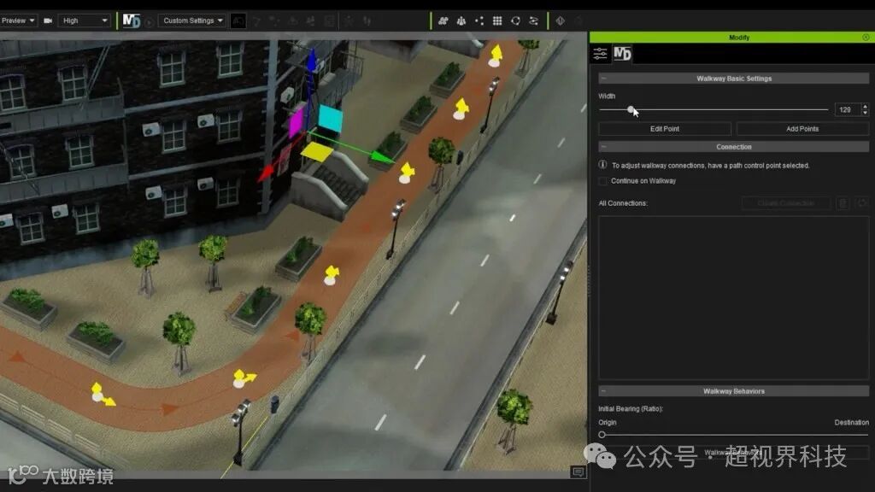Screen dimensions: 875x492
Task: Open the Preview mode dropdown
Action: (18, 20)
